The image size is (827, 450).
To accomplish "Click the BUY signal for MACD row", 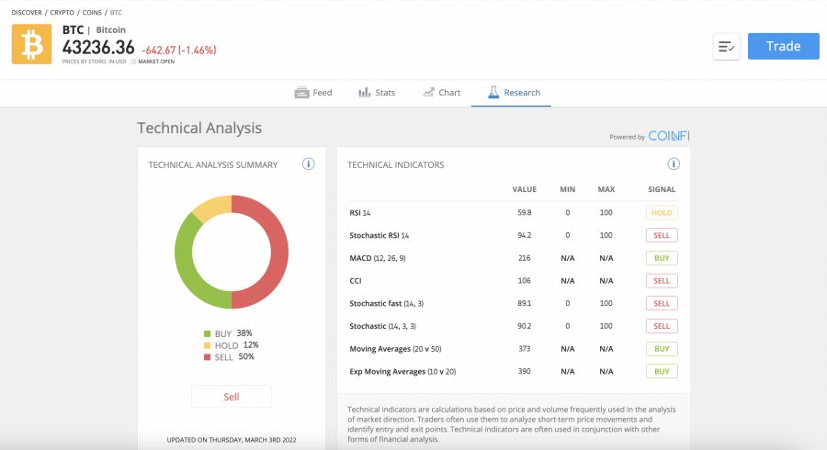I will point(662,258).
